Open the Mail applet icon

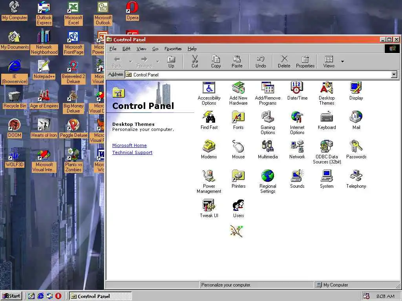(356, 121)
